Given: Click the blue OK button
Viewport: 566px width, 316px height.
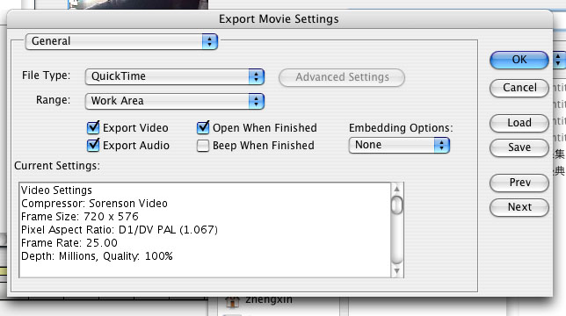Looking at the screenshot, I should [x=519, y=60].
